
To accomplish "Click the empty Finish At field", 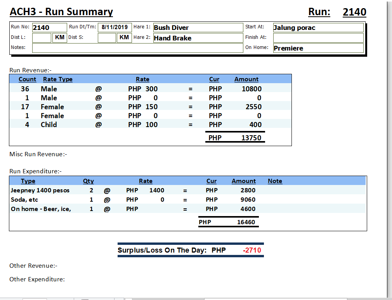I will point(318,38).
